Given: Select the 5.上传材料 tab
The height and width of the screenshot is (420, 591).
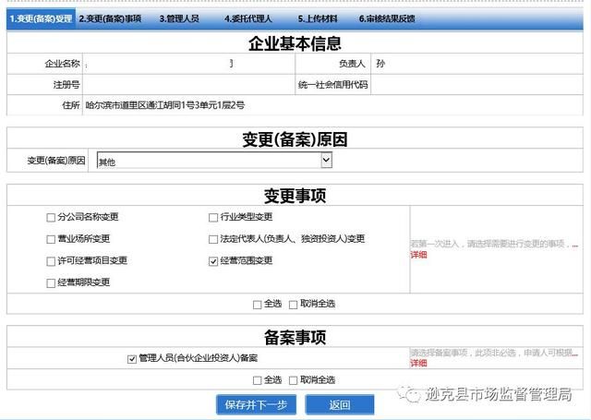Looking at the screenshot, I should pyautogui.click(x=320, y=18).
